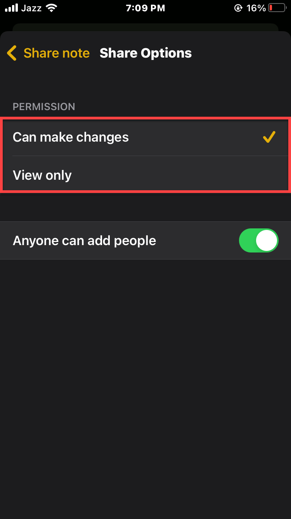Tap the rotation lock icon

coord(238,8)
